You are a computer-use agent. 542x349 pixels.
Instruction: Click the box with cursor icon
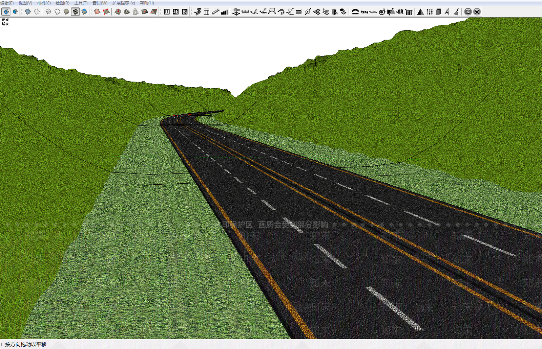(x=335, y=12)
